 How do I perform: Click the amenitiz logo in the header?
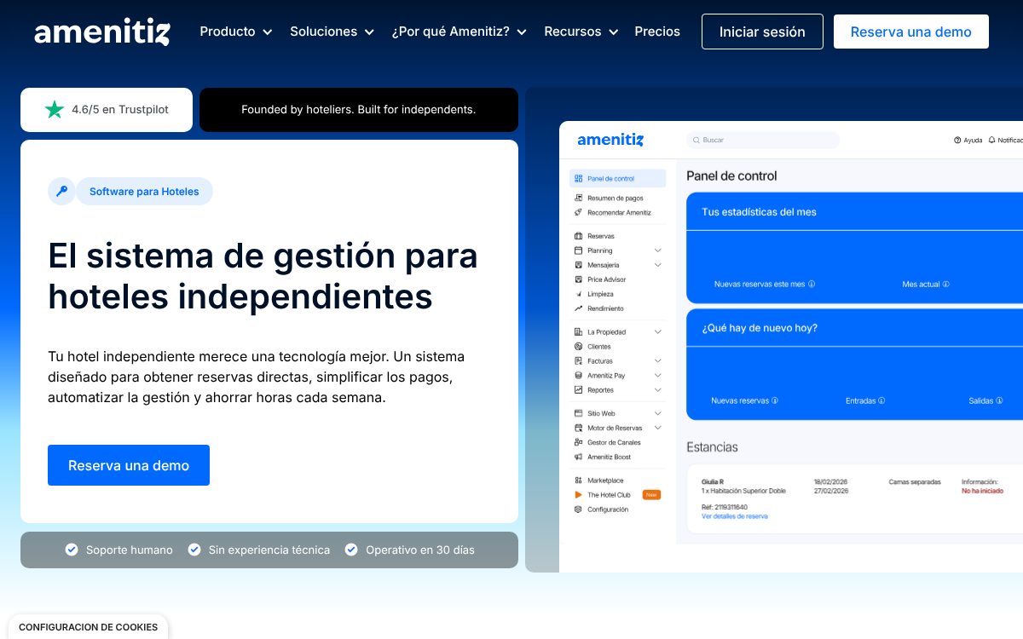pyautogui.click(x=102, y=32)
